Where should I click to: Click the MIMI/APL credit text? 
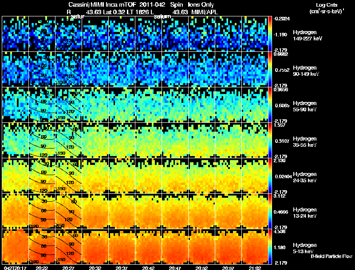(205, 12)
